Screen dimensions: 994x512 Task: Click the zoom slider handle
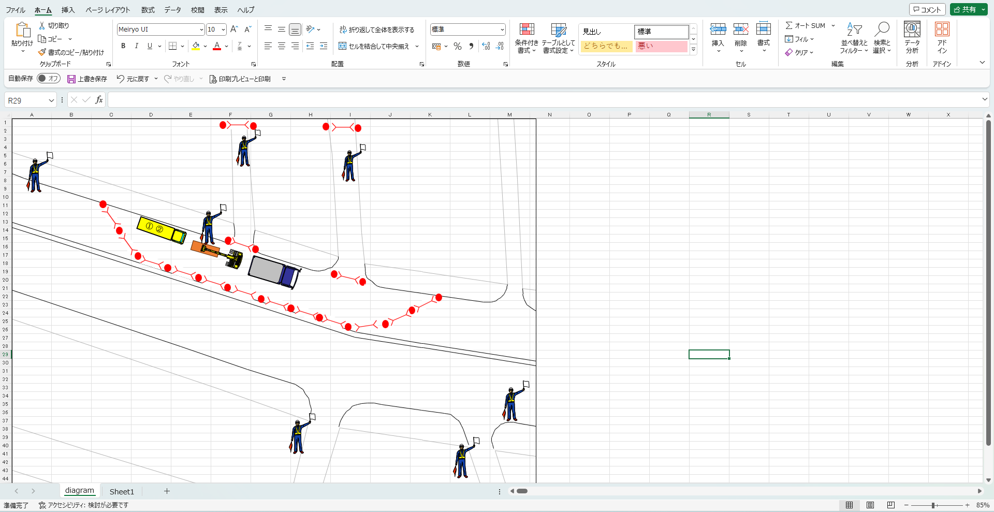click(933, 505)
